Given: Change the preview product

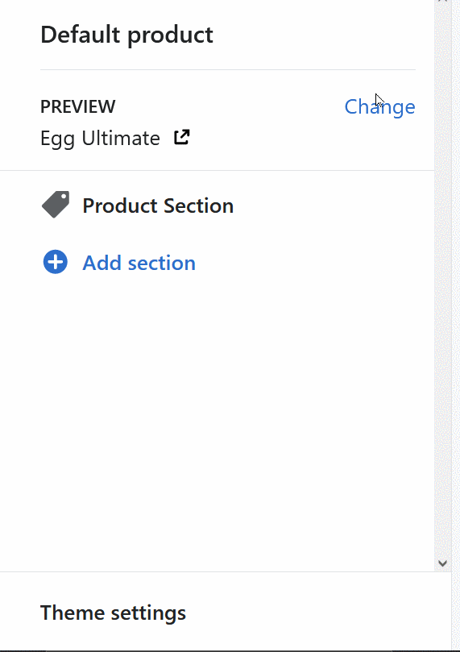Looking at the screenshot, I should coord(379,107).
